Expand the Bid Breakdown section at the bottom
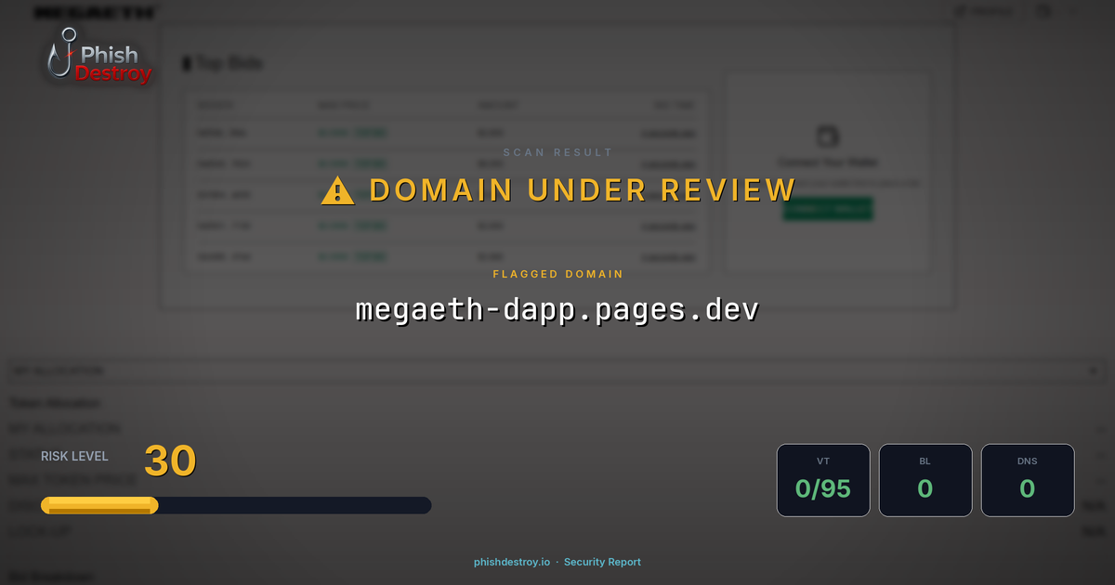Viewport: 1115px width, 585px height. pos(51,576)
